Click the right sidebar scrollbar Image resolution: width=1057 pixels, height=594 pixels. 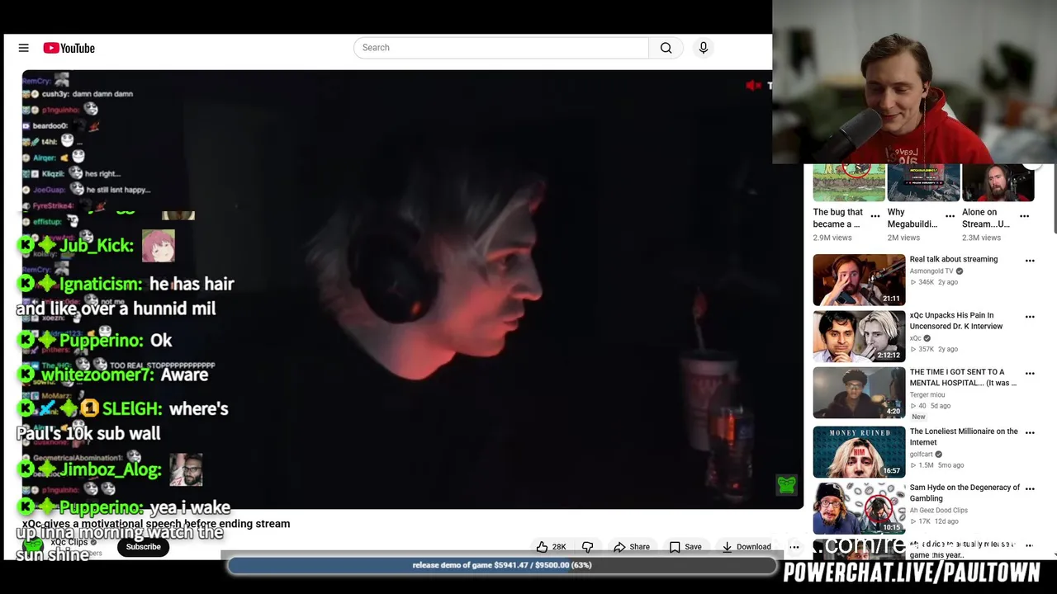(1054, 198)
